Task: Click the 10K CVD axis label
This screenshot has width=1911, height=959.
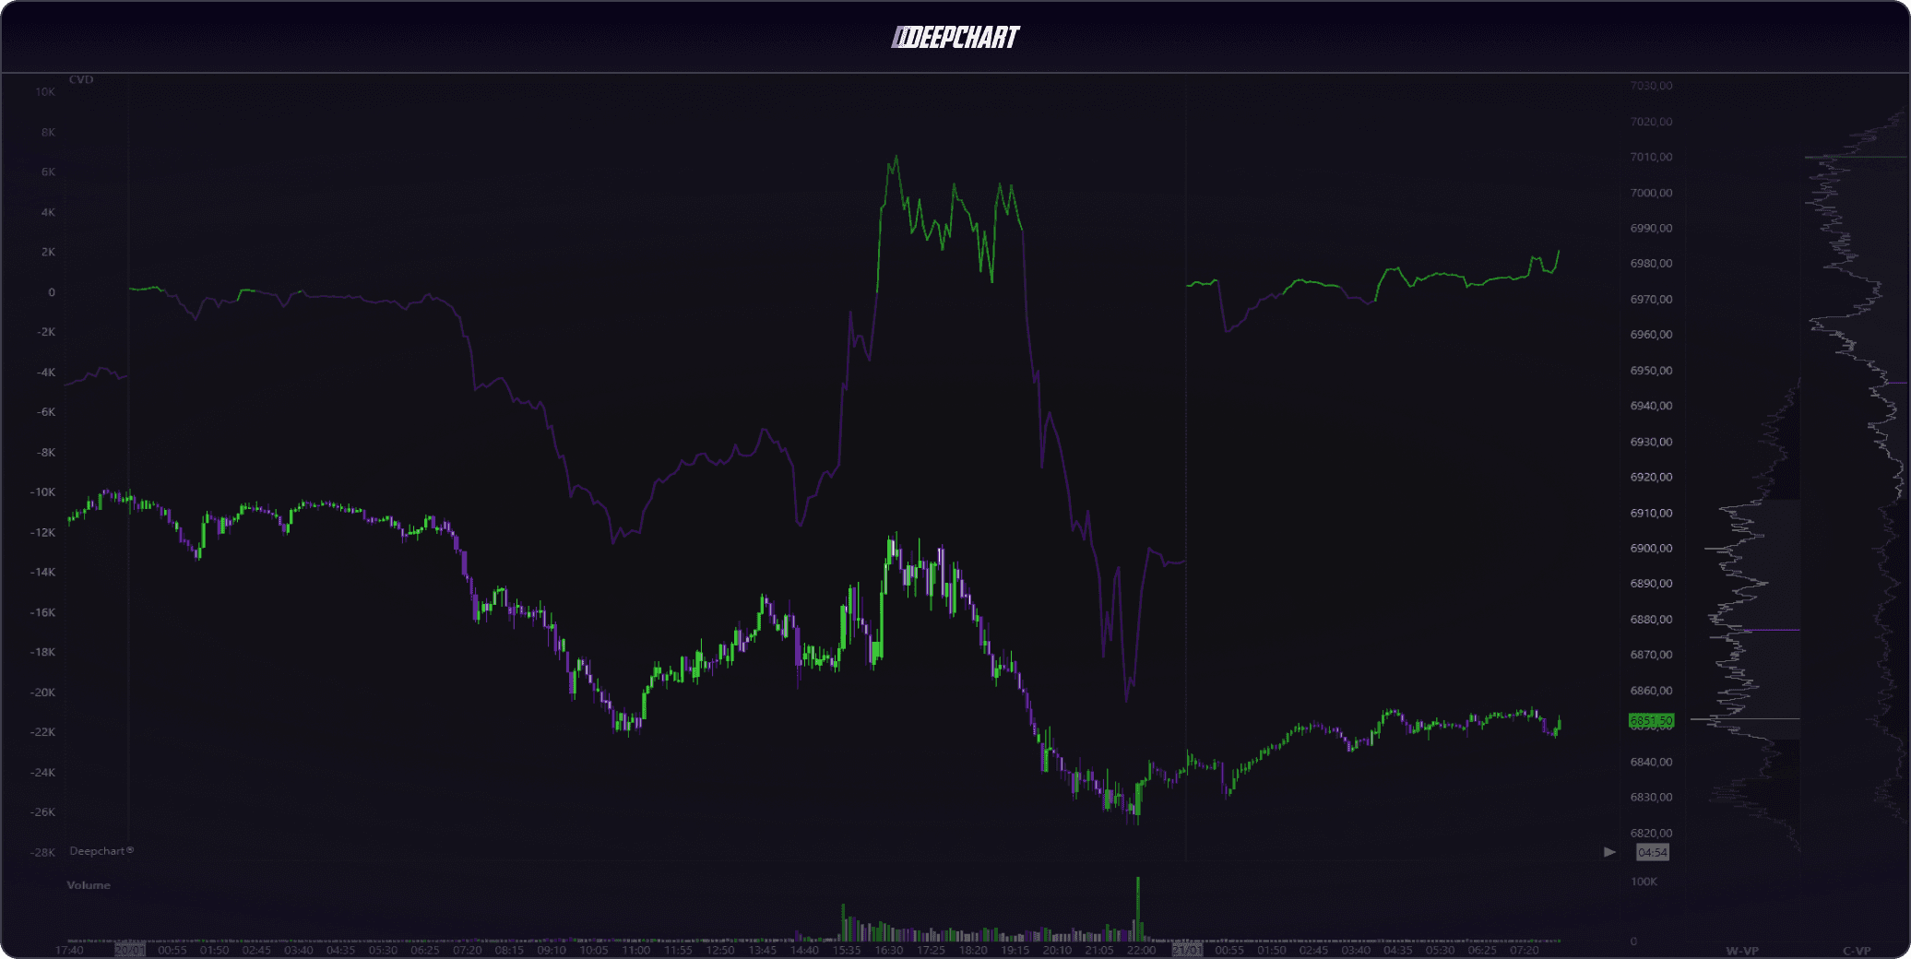Action: pos(45,91)
